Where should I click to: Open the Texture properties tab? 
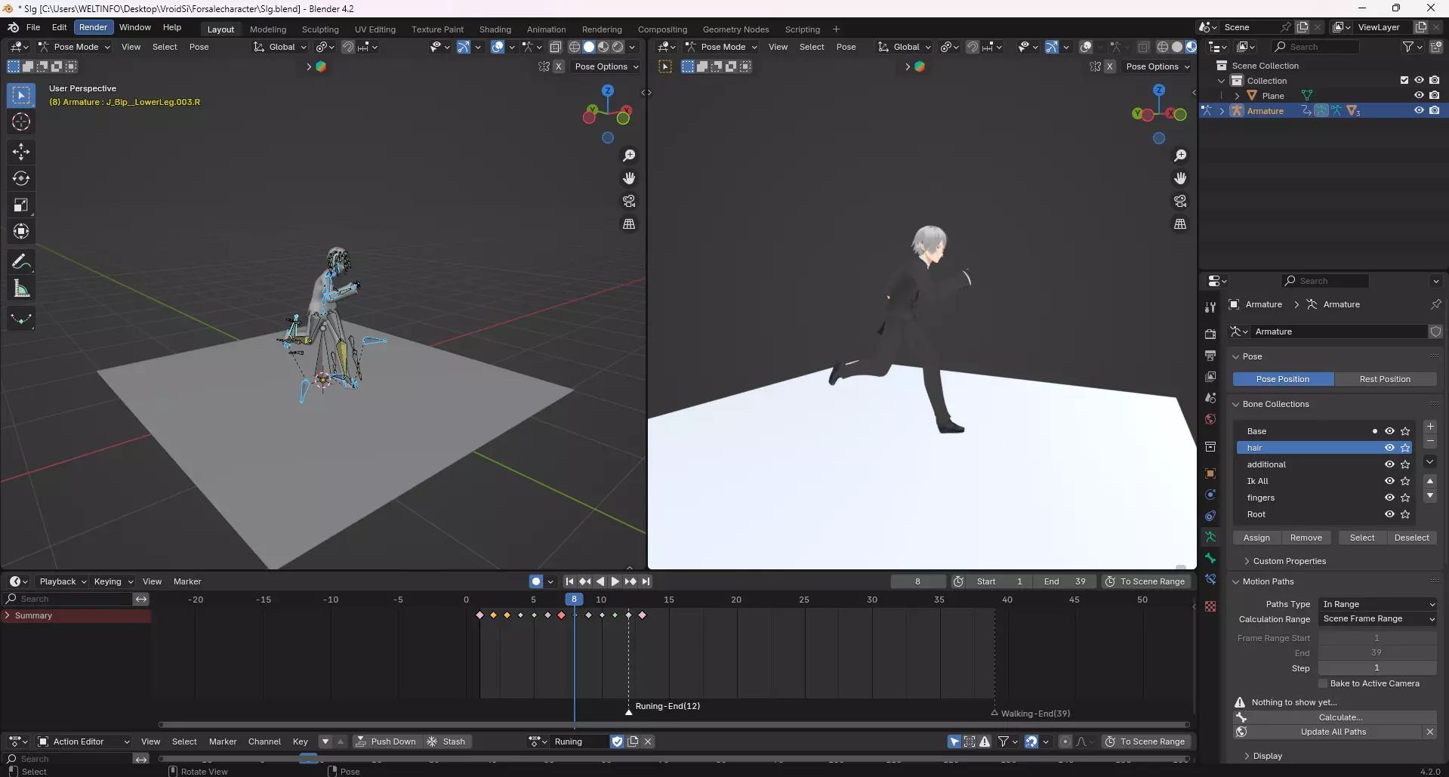pyautogui.click(x=1210, y=606)
